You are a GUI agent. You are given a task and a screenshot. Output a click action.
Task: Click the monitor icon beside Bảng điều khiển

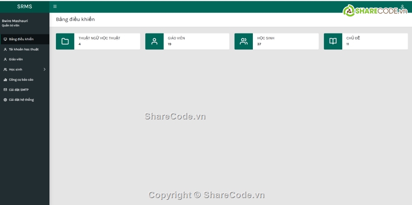5,39
